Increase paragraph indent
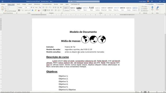Viewport: 166px width, 93px height. [56, 7]
